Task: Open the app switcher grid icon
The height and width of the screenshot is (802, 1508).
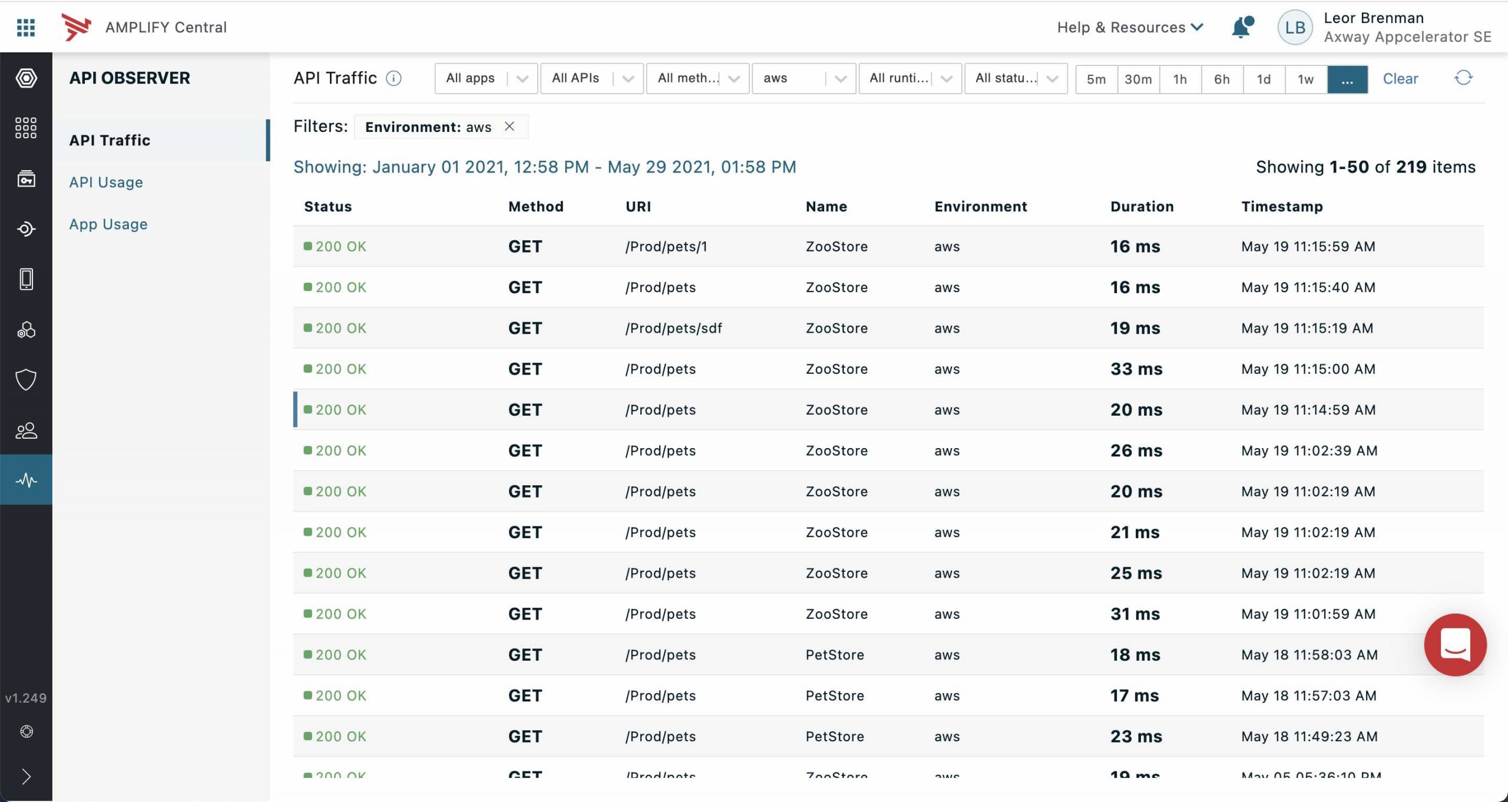Action: coord(26,27)
